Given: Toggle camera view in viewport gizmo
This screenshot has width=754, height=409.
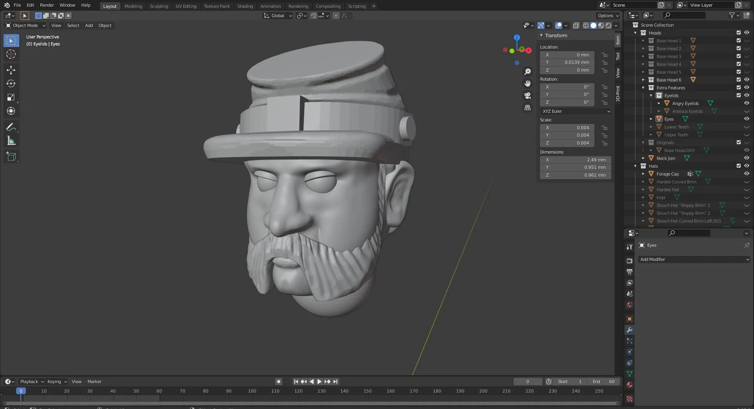Looking at the screenshot, I should tap(528, 96).
